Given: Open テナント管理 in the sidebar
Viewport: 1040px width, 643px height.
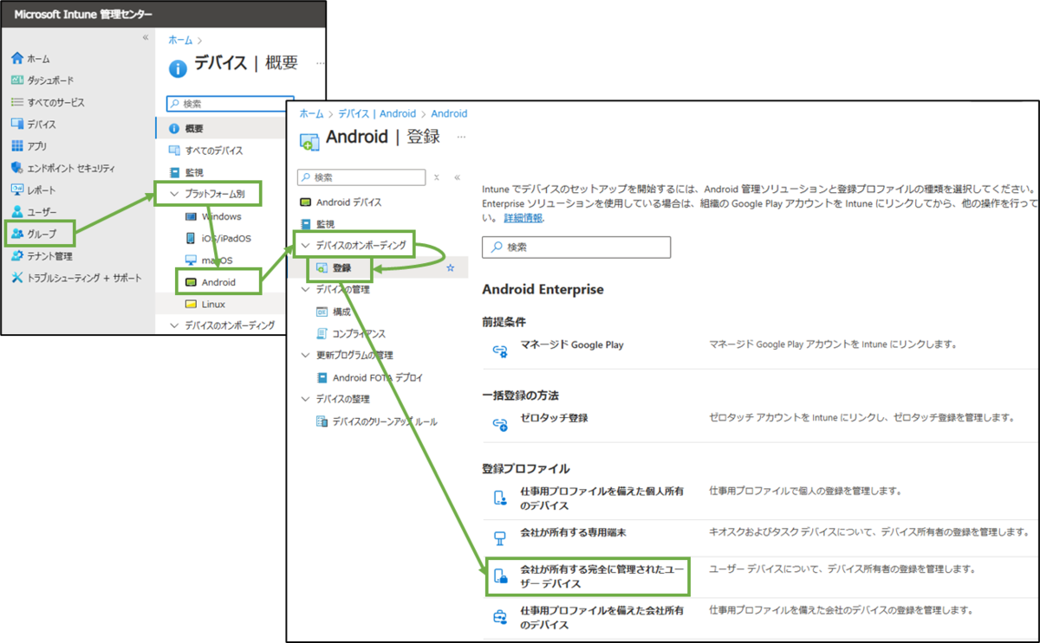Looking at the screenshot, I should pos(42,256).
